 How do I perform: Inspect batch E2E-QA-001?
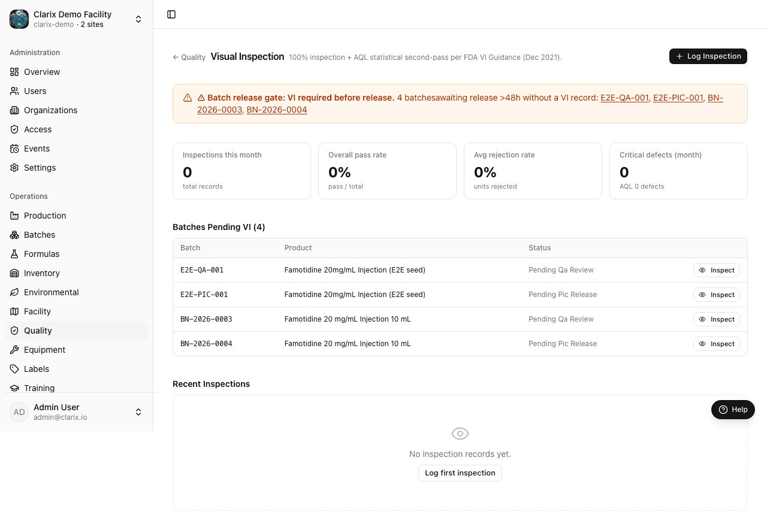[x=717, y=270]
